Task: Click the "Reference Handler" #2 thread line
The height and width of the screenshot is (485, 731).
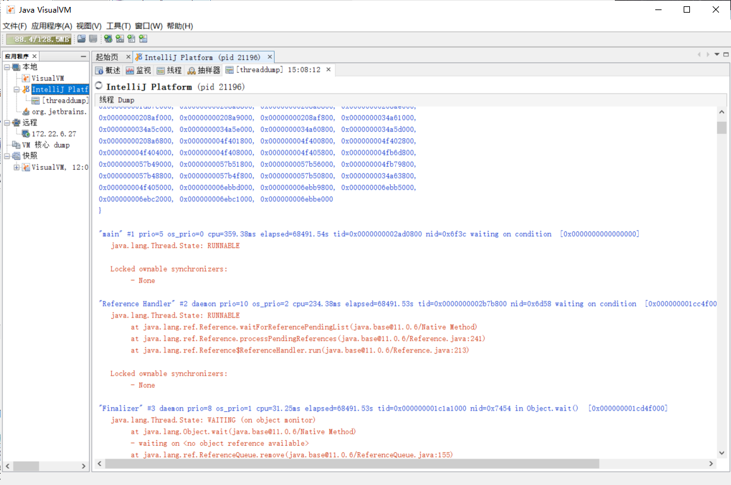Action: (407, 304)
